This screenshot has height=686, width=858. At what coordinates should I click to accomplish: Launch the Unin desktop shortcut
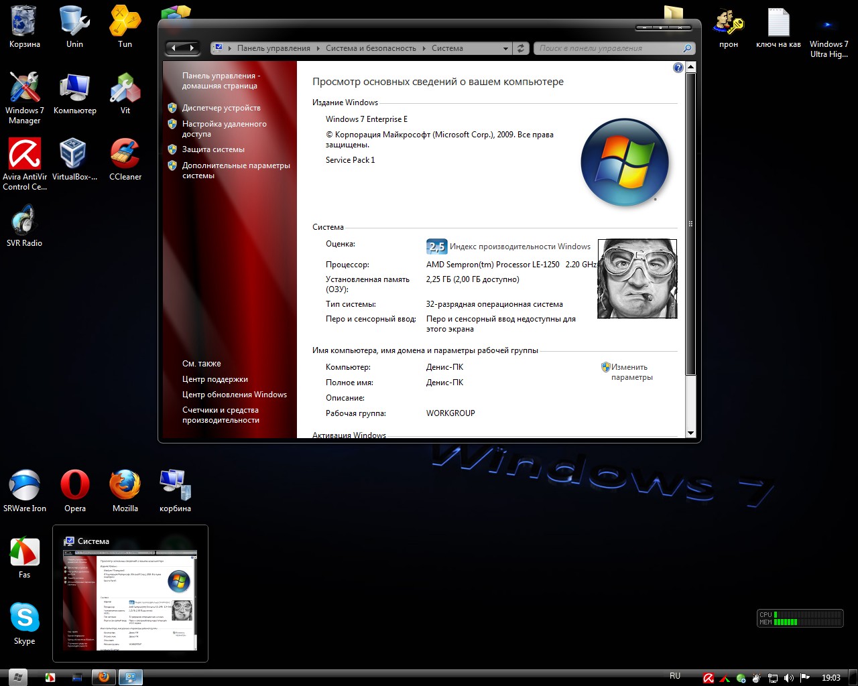pos(74,27)
